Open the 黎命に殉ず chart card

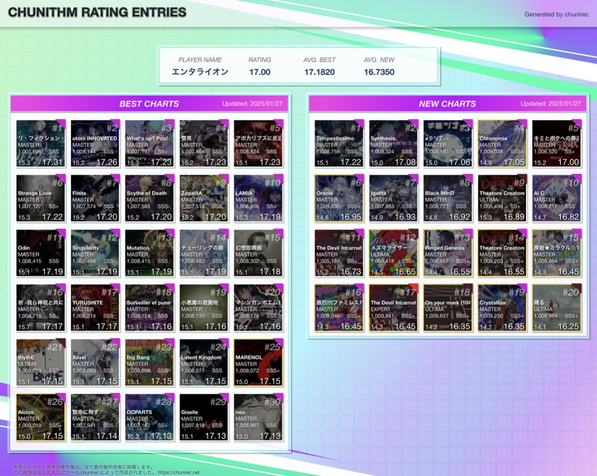[95, 418]
